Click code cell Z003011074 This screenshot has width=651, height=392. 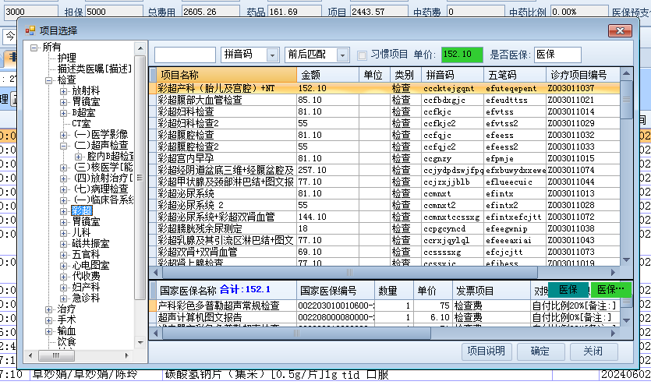click(x=582, y=170)
